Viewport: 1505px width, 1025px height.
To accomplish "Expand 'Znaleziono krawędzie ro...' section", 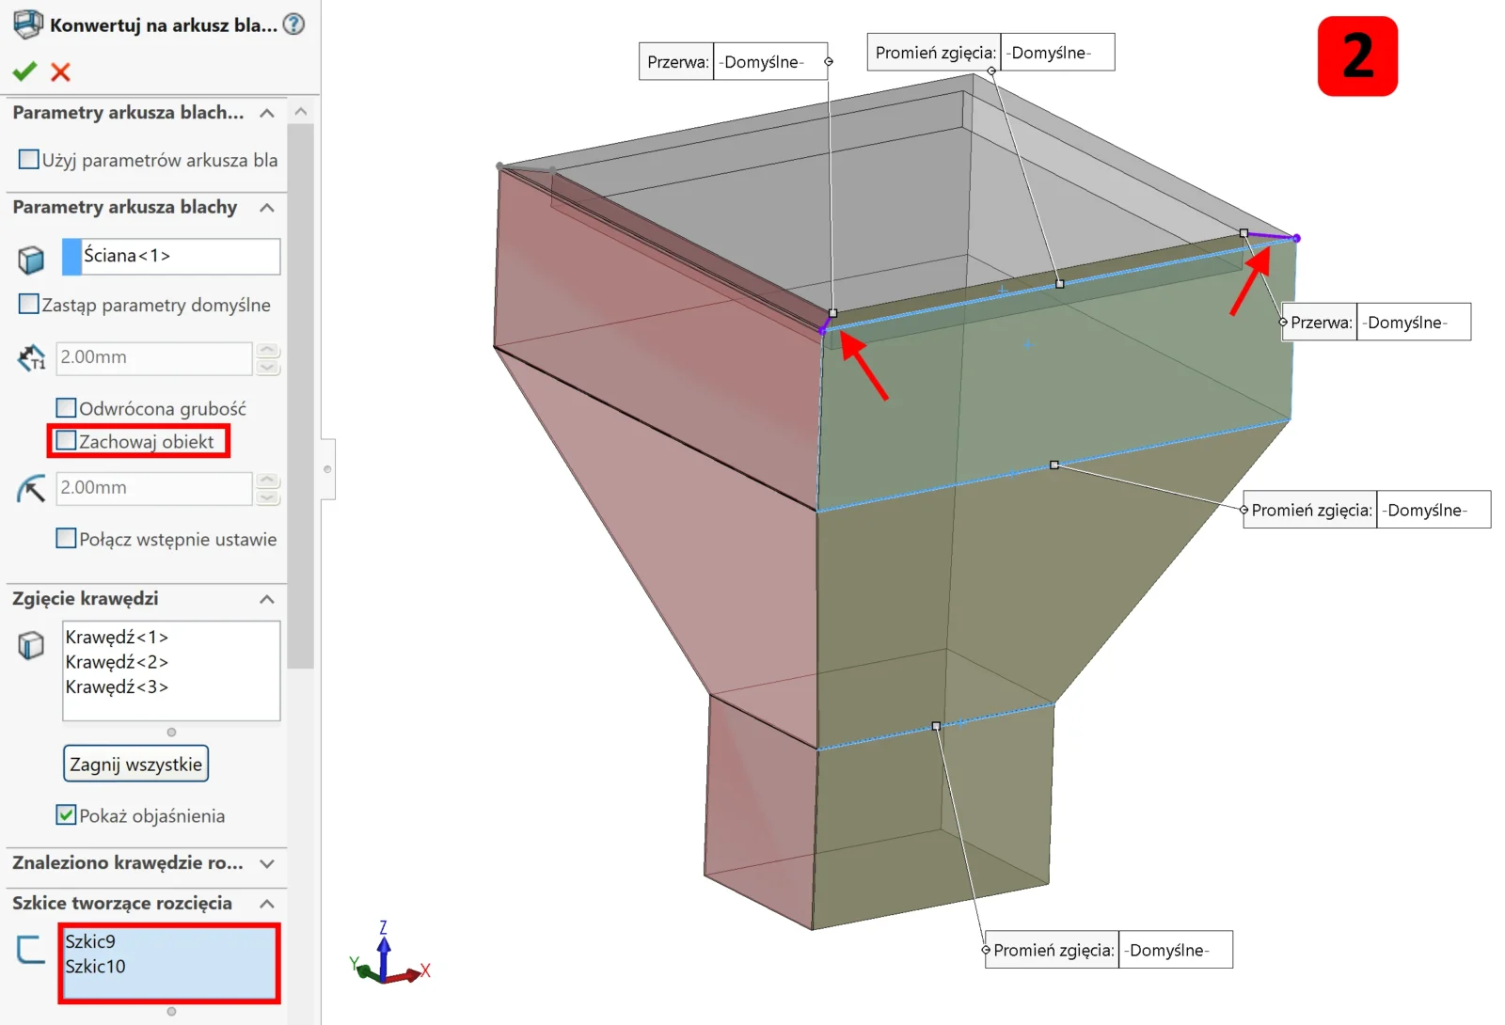I will coord(267,863).
